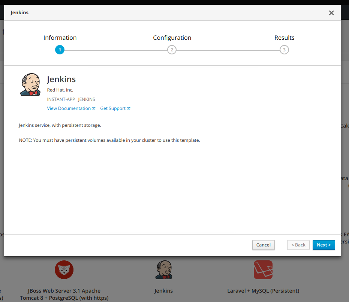Click the Red Hat, Inc. vendor text
The image size is (349, 302).
pyautogui.click(x=60, y=90)
